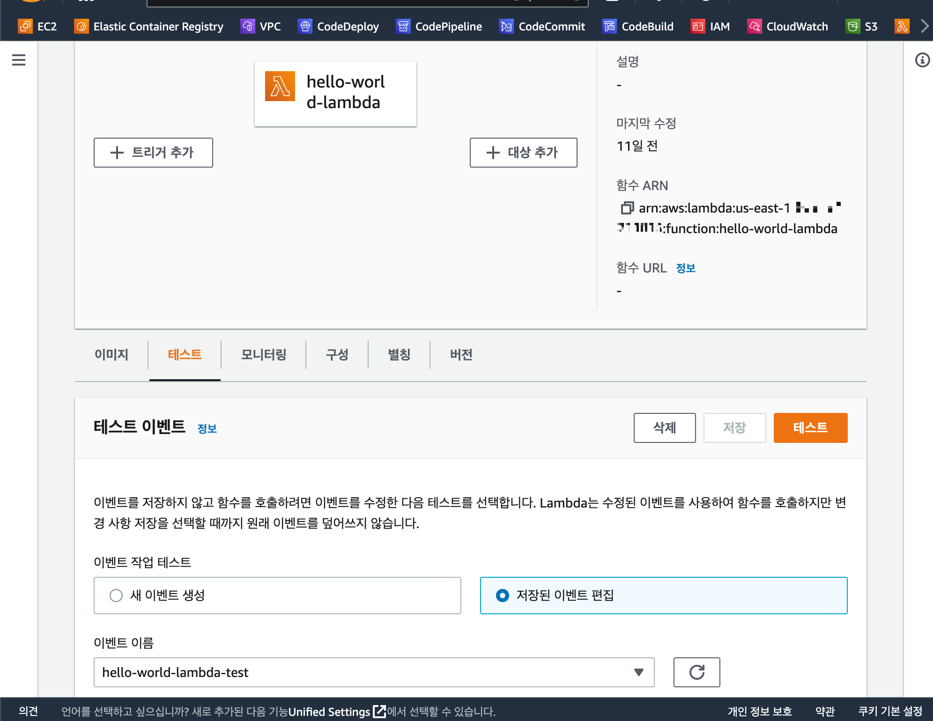The width and height of the screenshot is (933, 721).
Task: Click the 트리거 추가 button
Action: coord(153,153)
